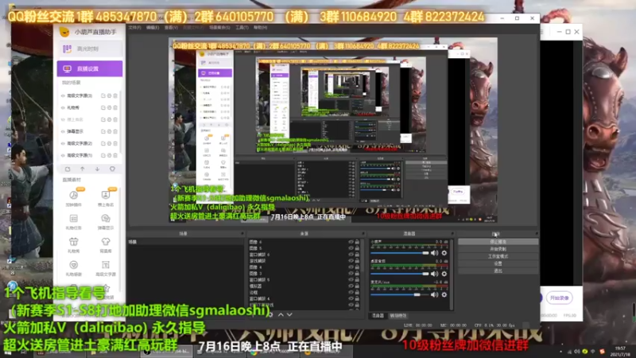Viewport: 636px width, 358px height.
Task: Click 设置 button in controls panel
Action: [x=498, y=264]
